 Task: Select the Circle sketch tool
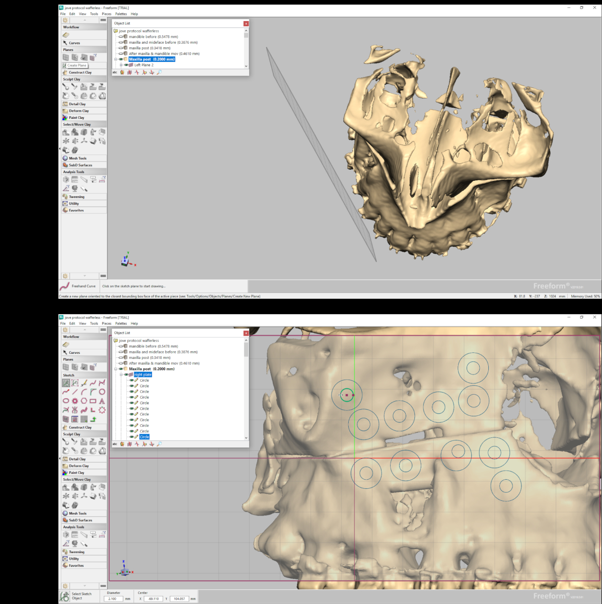[x=102, y=392]
